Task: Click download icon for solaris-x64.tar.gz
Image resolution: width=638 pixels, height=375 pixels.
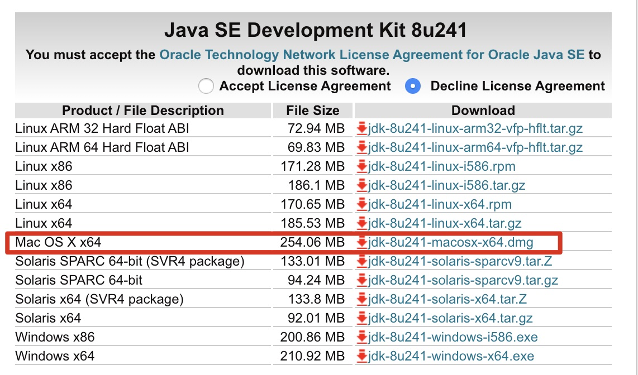Action: point(361,318)
